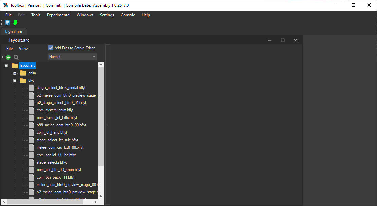The height and width of the screenshot is (206, 377).
Task: Click the green add file icon
Action: pyautogui.click(x=8, y=57)
